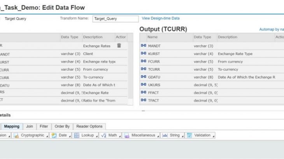The height and width of the screenshot is (159, 284).
Task: Select the output TFACT name cell
Action: (x=153, y=100)
